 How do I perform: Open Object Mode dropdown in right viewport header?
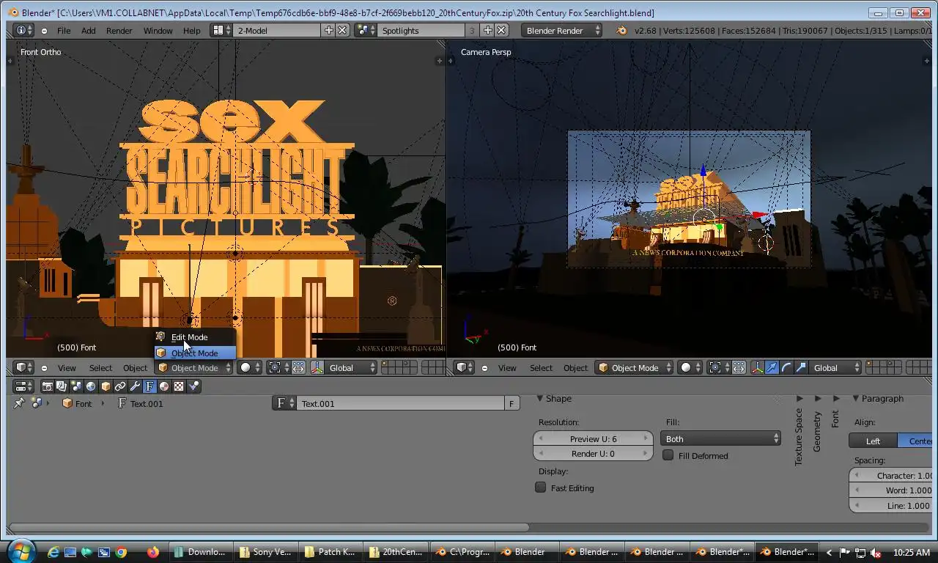(634, 368)
